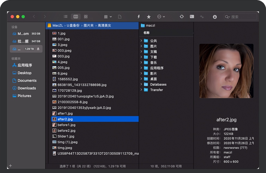Open the terminal icon in toolbar
266x173 pixels.
[x=192, y=17]
